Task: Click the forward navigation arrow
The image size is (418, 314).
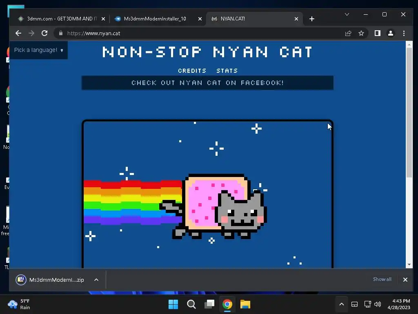Action: tap(31, 33)
